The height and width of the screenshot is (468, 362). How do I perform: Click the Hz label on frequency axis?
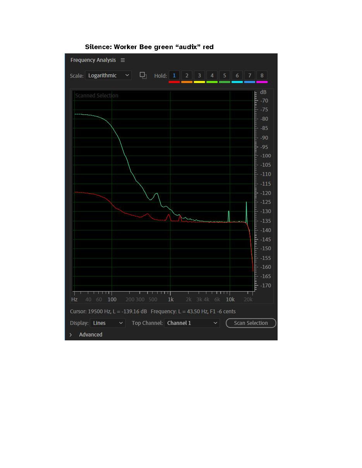[75, 299]
